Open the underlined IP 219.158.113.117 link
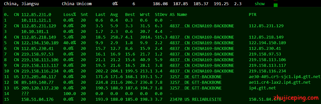Screen dimensions: 321x104 40,65
